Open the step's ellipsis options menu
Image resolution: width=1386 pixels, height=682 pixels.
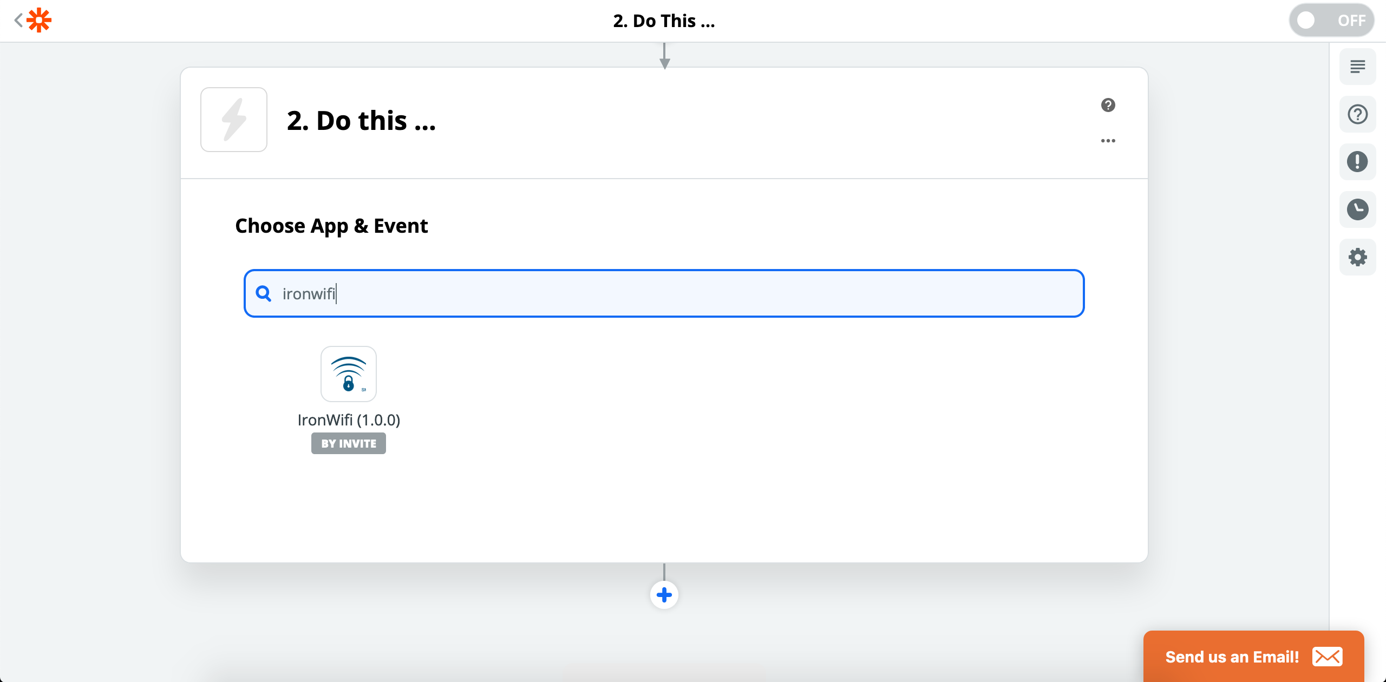point(1108,141)
